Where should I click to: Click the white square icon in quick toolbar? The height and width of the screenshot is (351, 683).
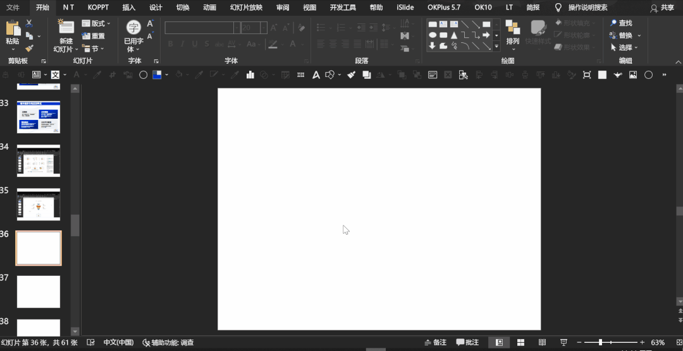point(602,75)
